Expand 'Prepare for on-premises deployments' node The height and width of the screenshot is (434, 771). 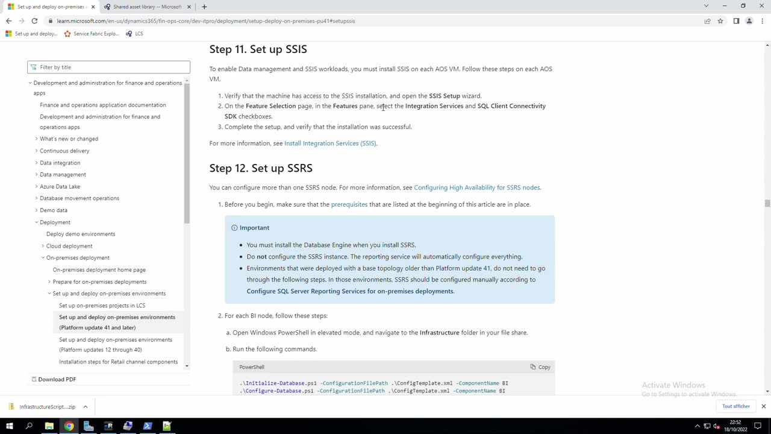[49, 281]
